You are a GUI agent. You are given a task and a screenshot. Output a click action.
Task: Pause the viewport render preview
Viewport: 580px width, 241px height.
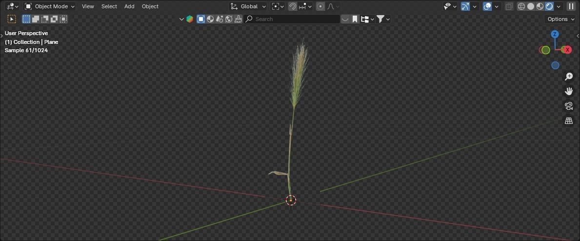pos(571,6)
